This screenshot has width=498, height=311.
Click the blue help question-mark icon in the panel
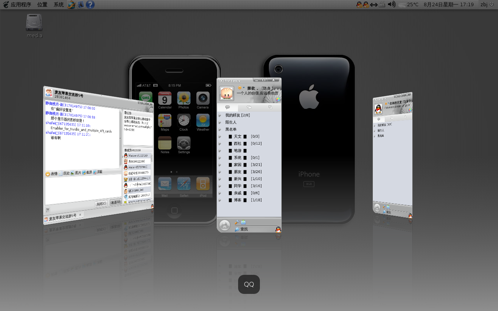click(90, 5)
